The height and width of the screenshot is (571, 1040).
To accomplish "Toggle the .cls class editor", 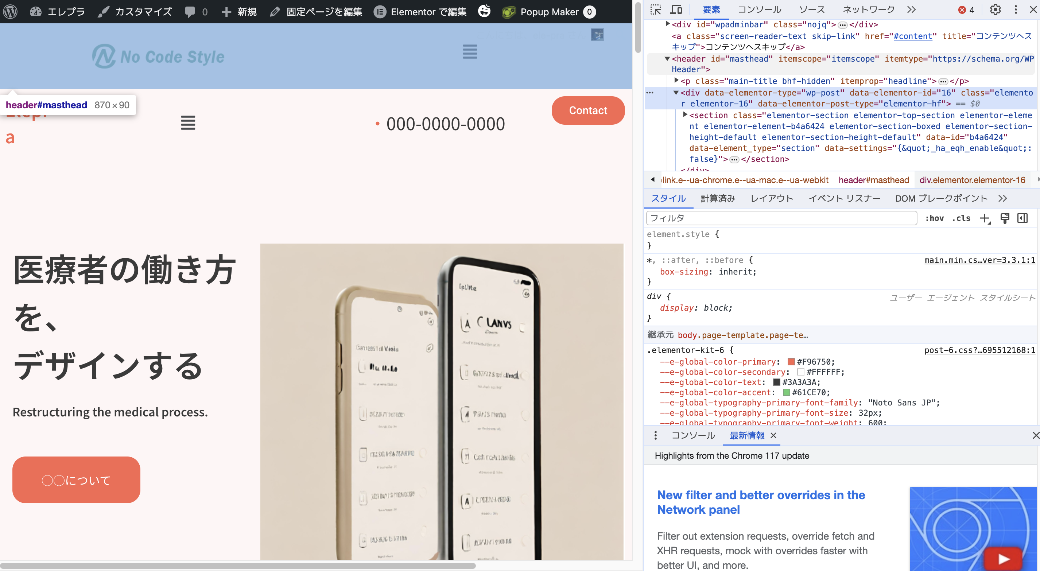I will click(x=961, y=218).
